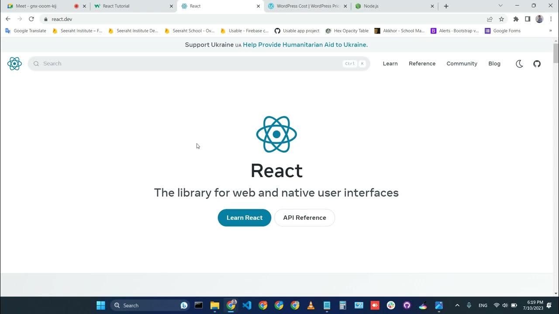Switch to the React Tutorial tab

point(133,6)
